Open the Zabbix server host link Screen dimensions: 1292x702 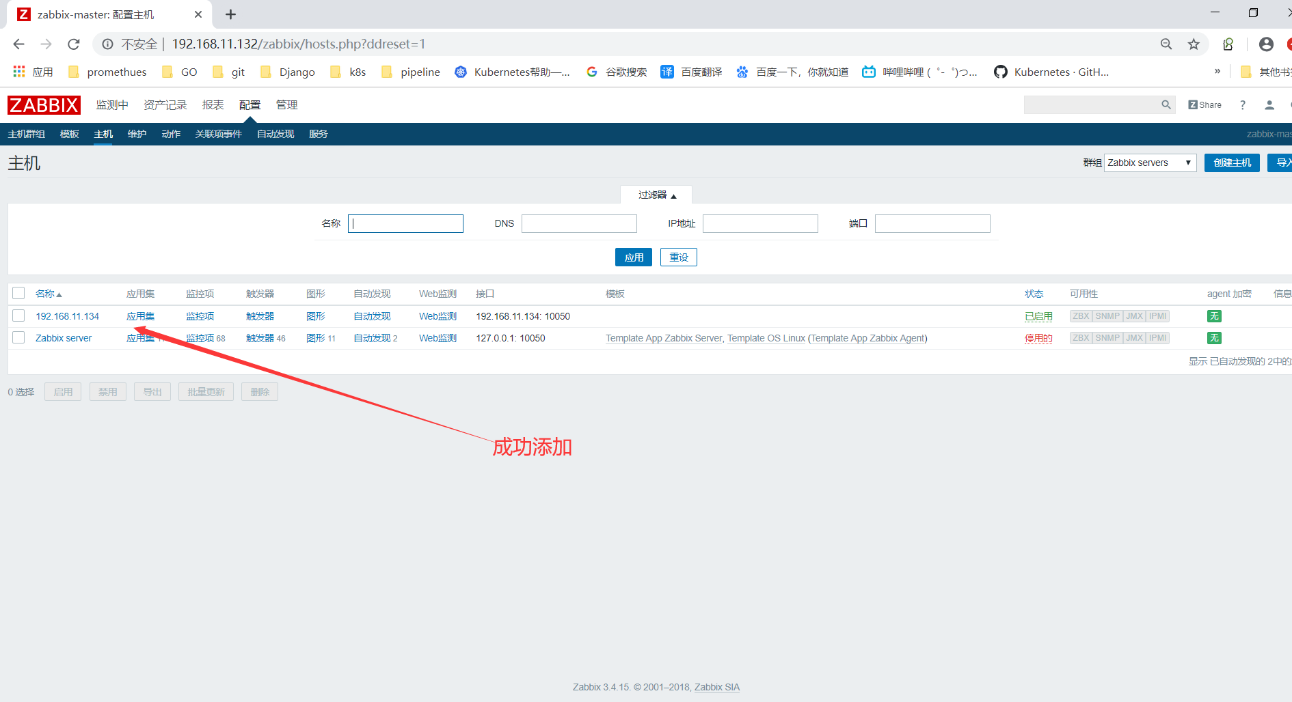(x=64, y=338)
